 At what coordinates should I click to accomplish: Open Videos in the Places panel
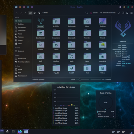point(23,40)
